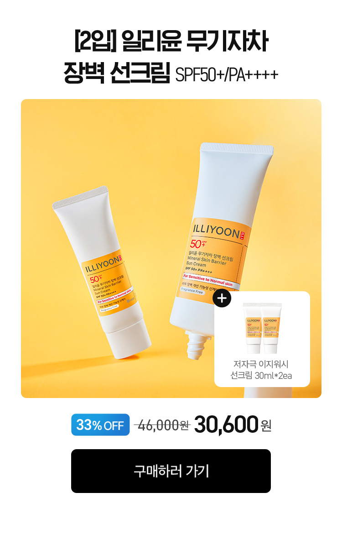Click the ILLIYOON logo on small tube
342x540 pixels.
102,264
